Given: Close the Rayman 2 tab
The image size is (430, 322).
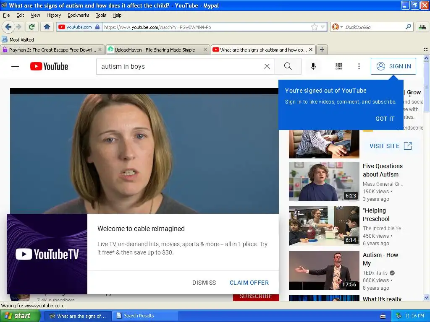Looking at the screenshot, I should pos(100,49).
